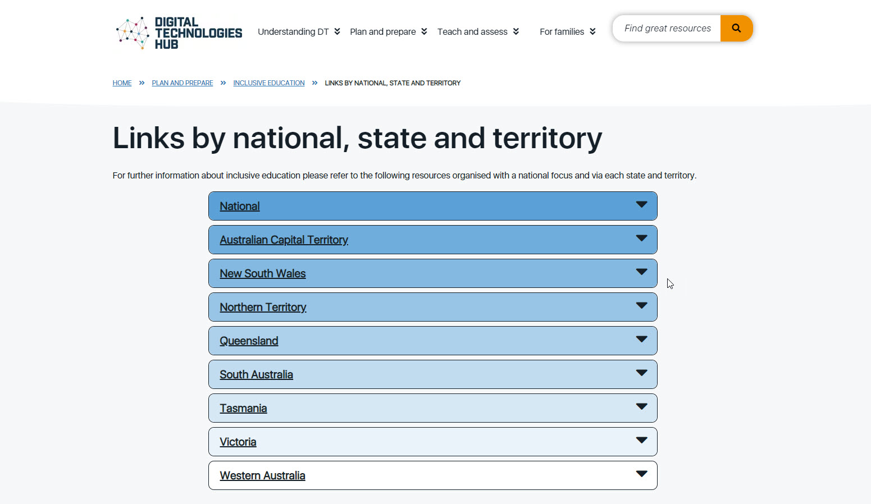Expand the New South Wales section
The image size is (871, 504).
(x=262, y=274)
